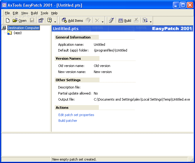
Task: Click the Add Items toolbar button
Action: [x=72, y=20]
